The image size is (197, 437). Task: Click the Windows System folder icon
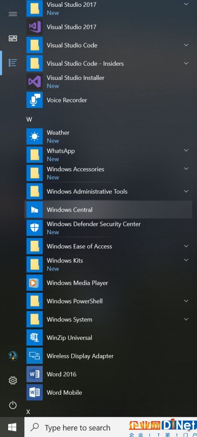[x=35, y=319]
